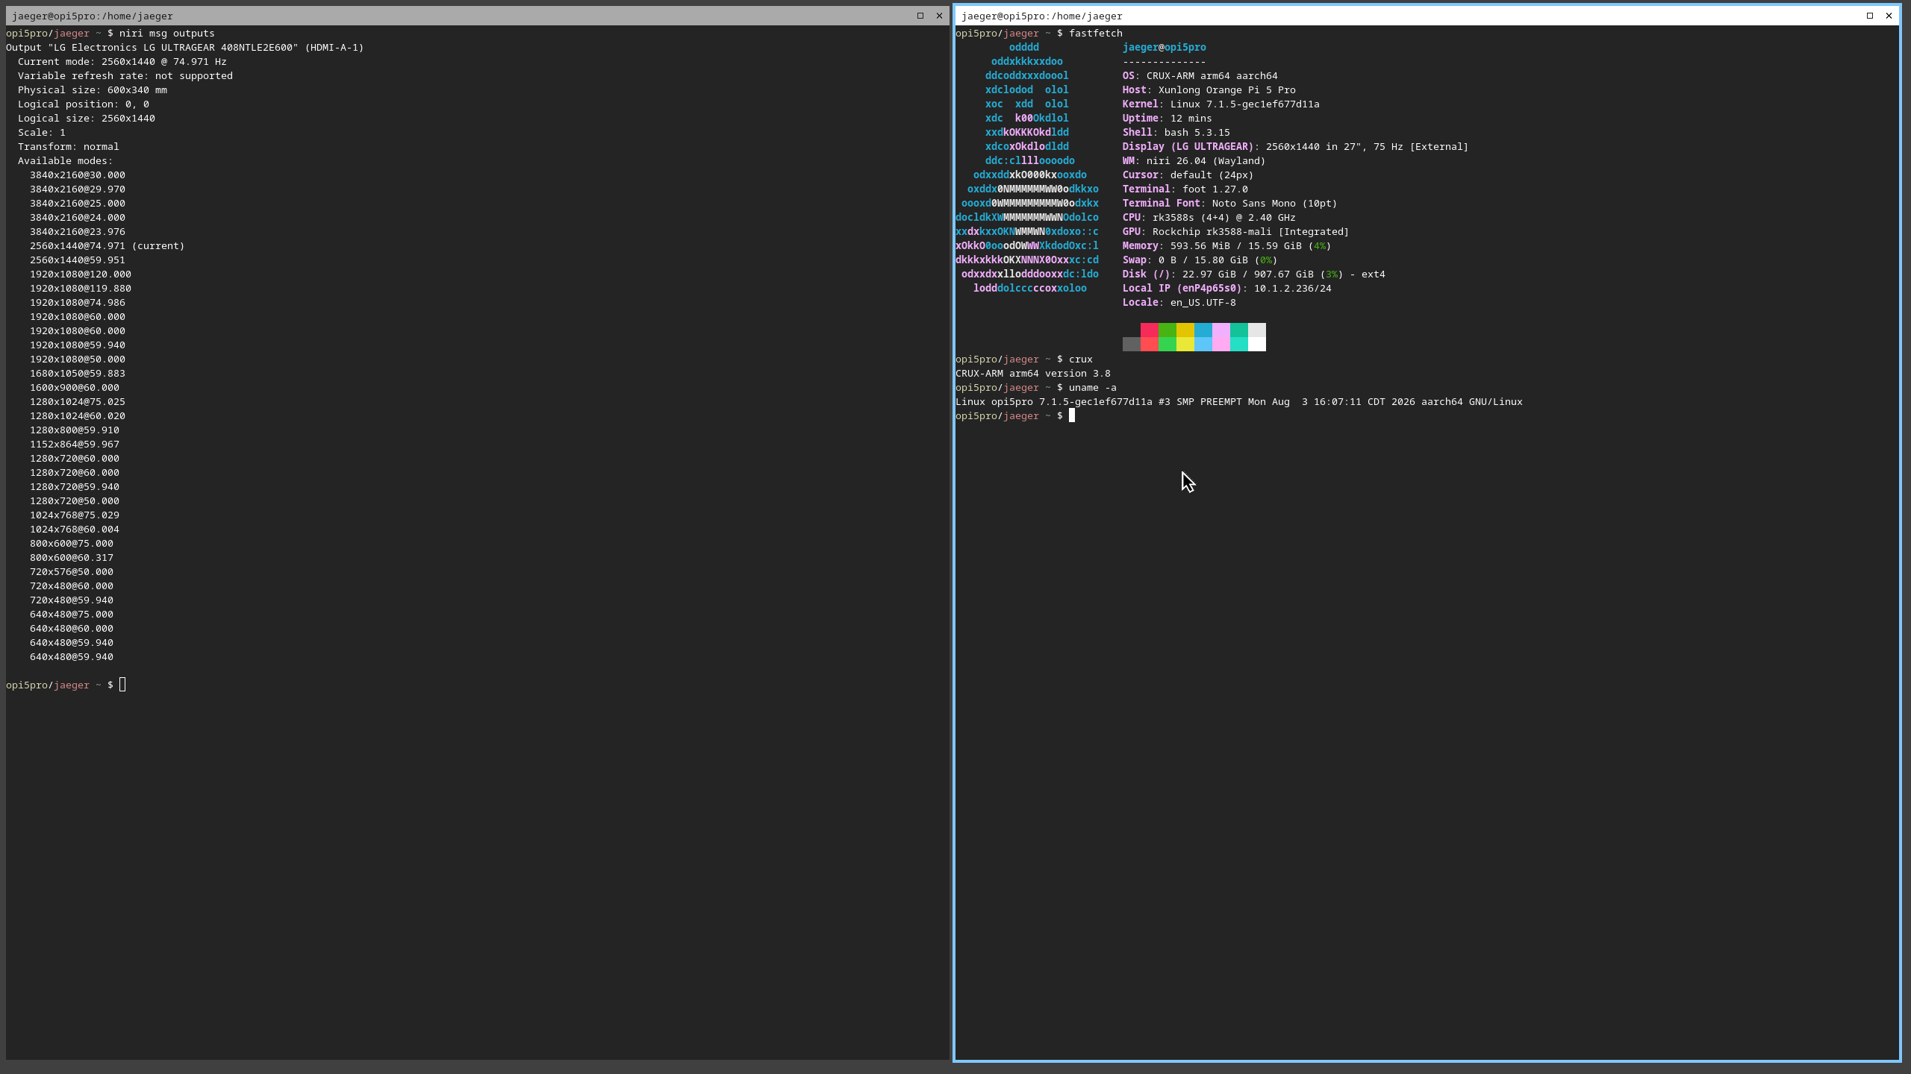Click the 2560x1440@74.971 (current) mode line
1911x1074 pixels.
[x=107, y=246]
